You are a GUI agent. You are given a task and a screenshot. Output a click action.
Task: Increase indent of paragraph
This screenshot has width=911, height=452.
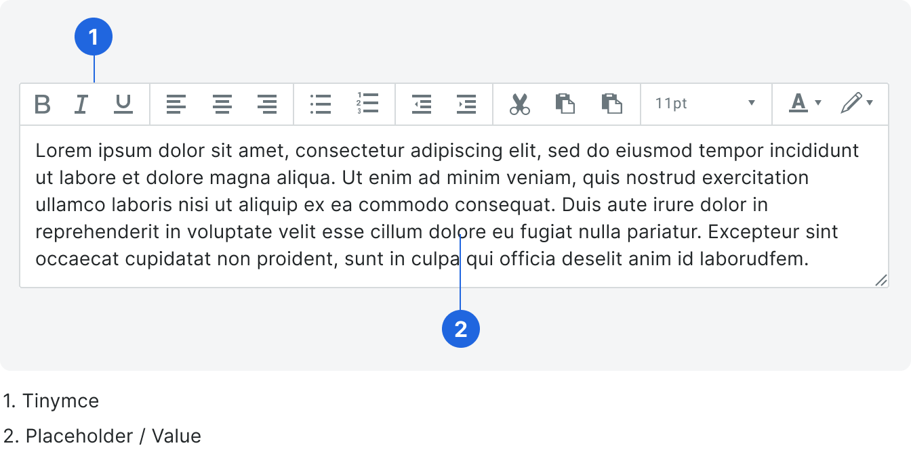pyautogui.click(x=466, y=104)
